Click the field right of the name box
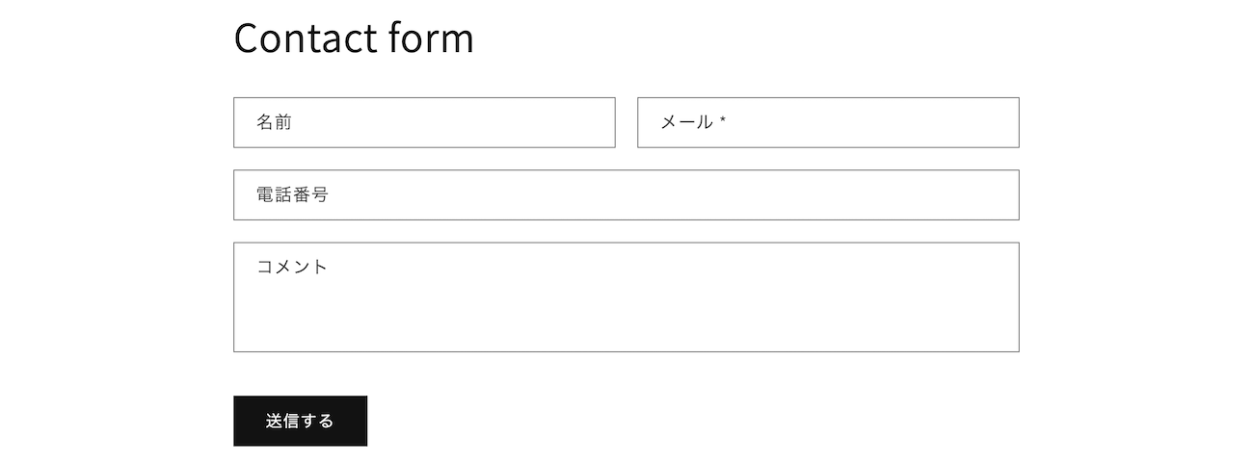The width and height of the screenshot is (1253, 462). point(828,122)
